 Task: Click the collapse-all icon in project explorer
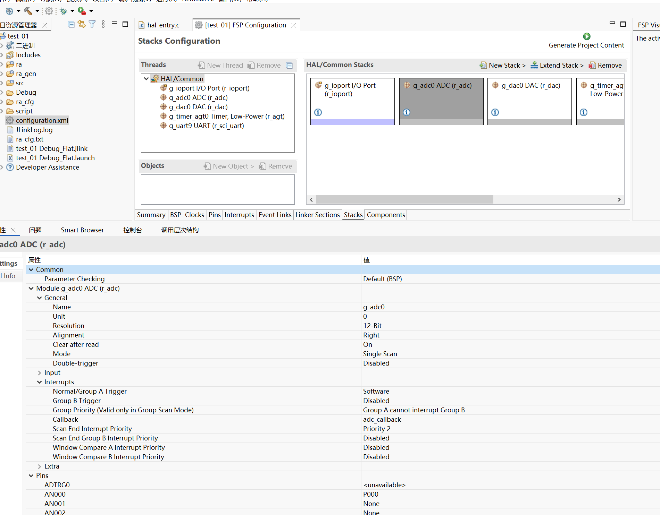coord(71,24)
